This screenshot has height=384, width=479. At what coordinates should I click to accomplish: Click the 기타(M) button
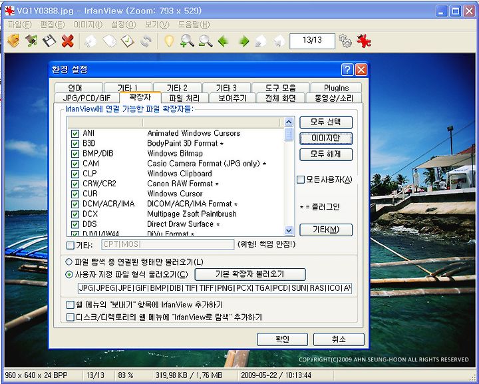326,230
